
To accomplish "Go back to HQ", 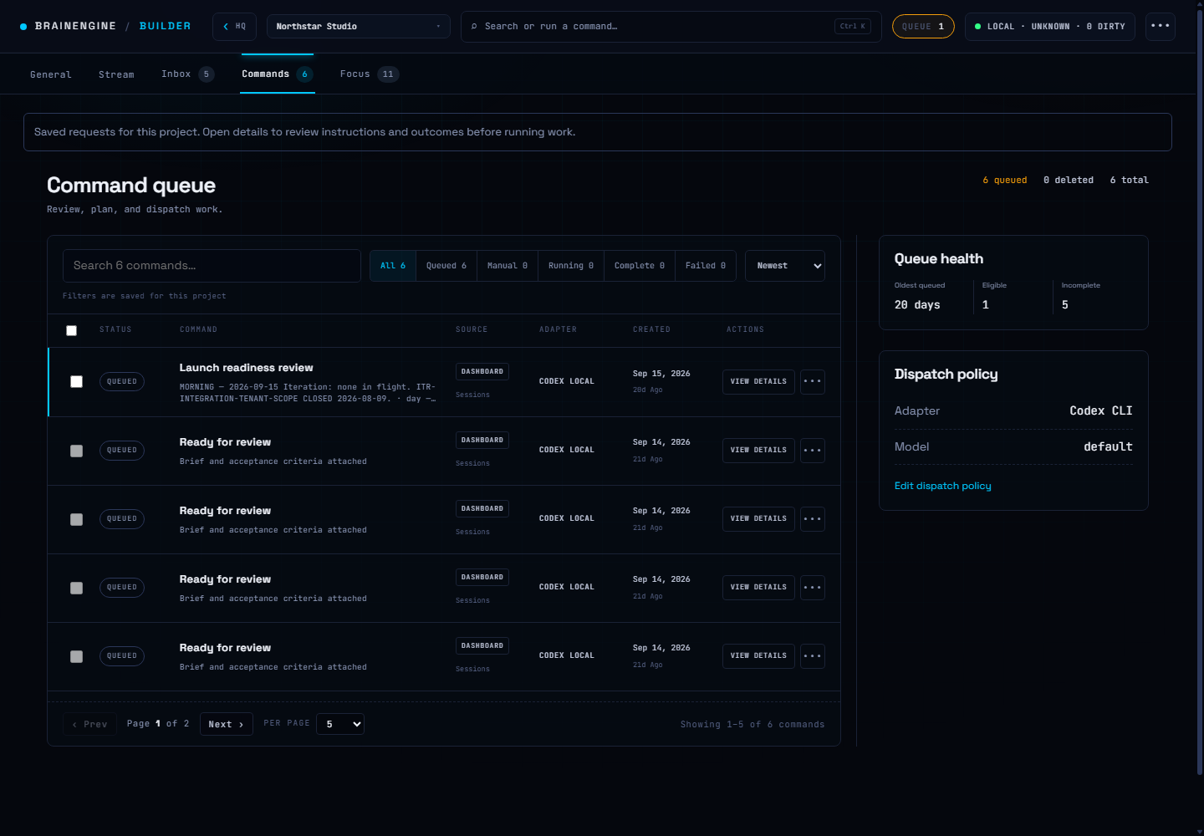I will (234, 27).
